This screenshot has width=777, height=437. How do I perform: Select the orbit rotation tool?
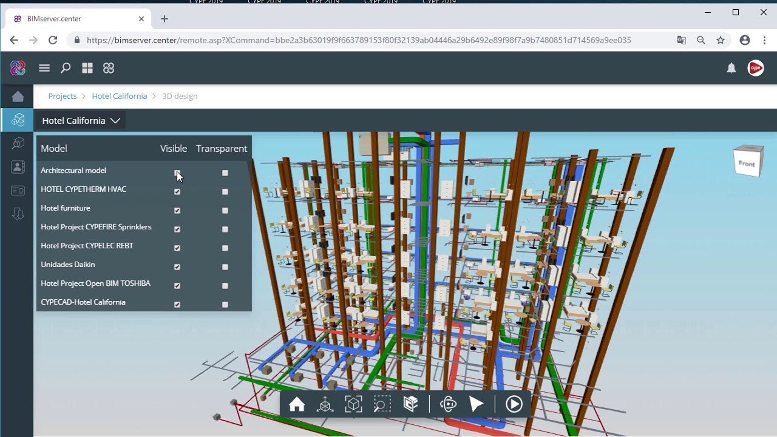(x=448, y=404)
